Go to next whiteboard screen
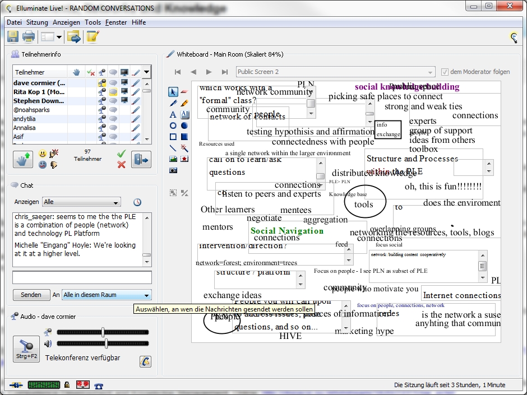The image size is (527, 395). (x=209, y=72)
